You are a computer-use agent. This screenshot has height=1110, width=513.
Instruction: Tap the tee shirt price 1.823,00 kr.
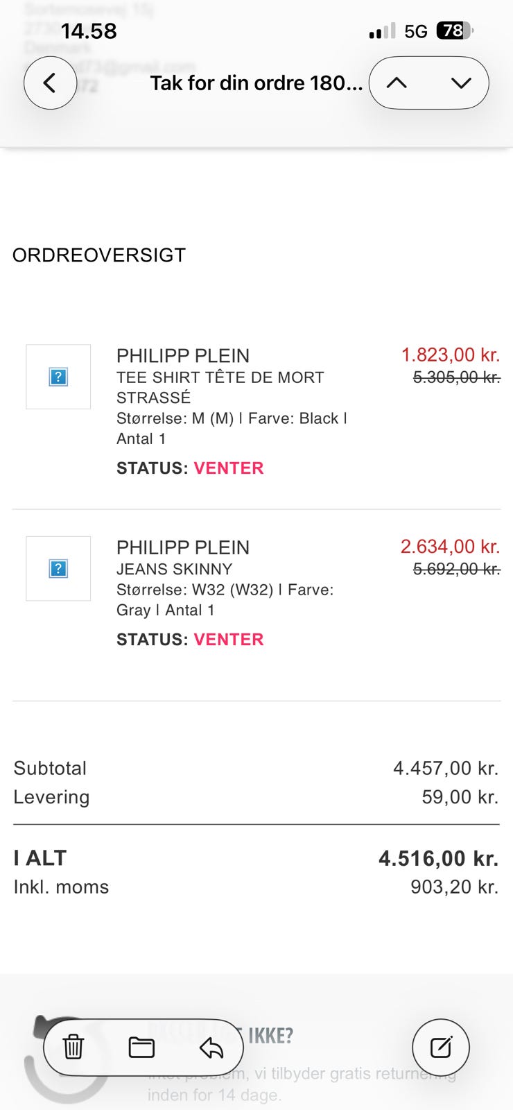coord(450,355)
